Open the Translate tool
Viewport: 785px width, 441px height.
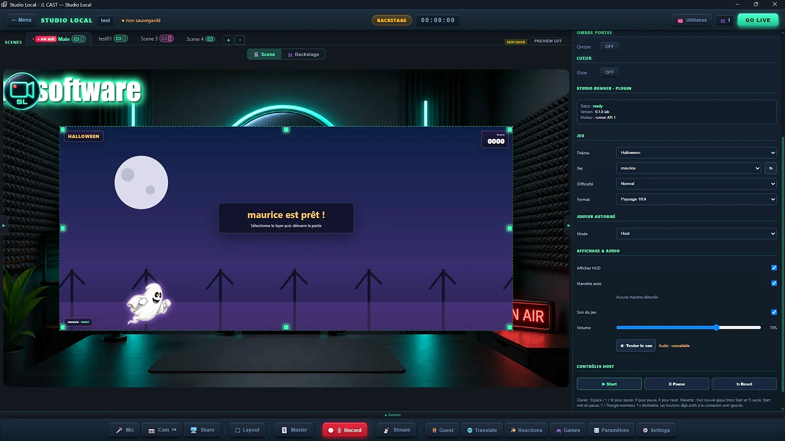click(x=482, y=430)
